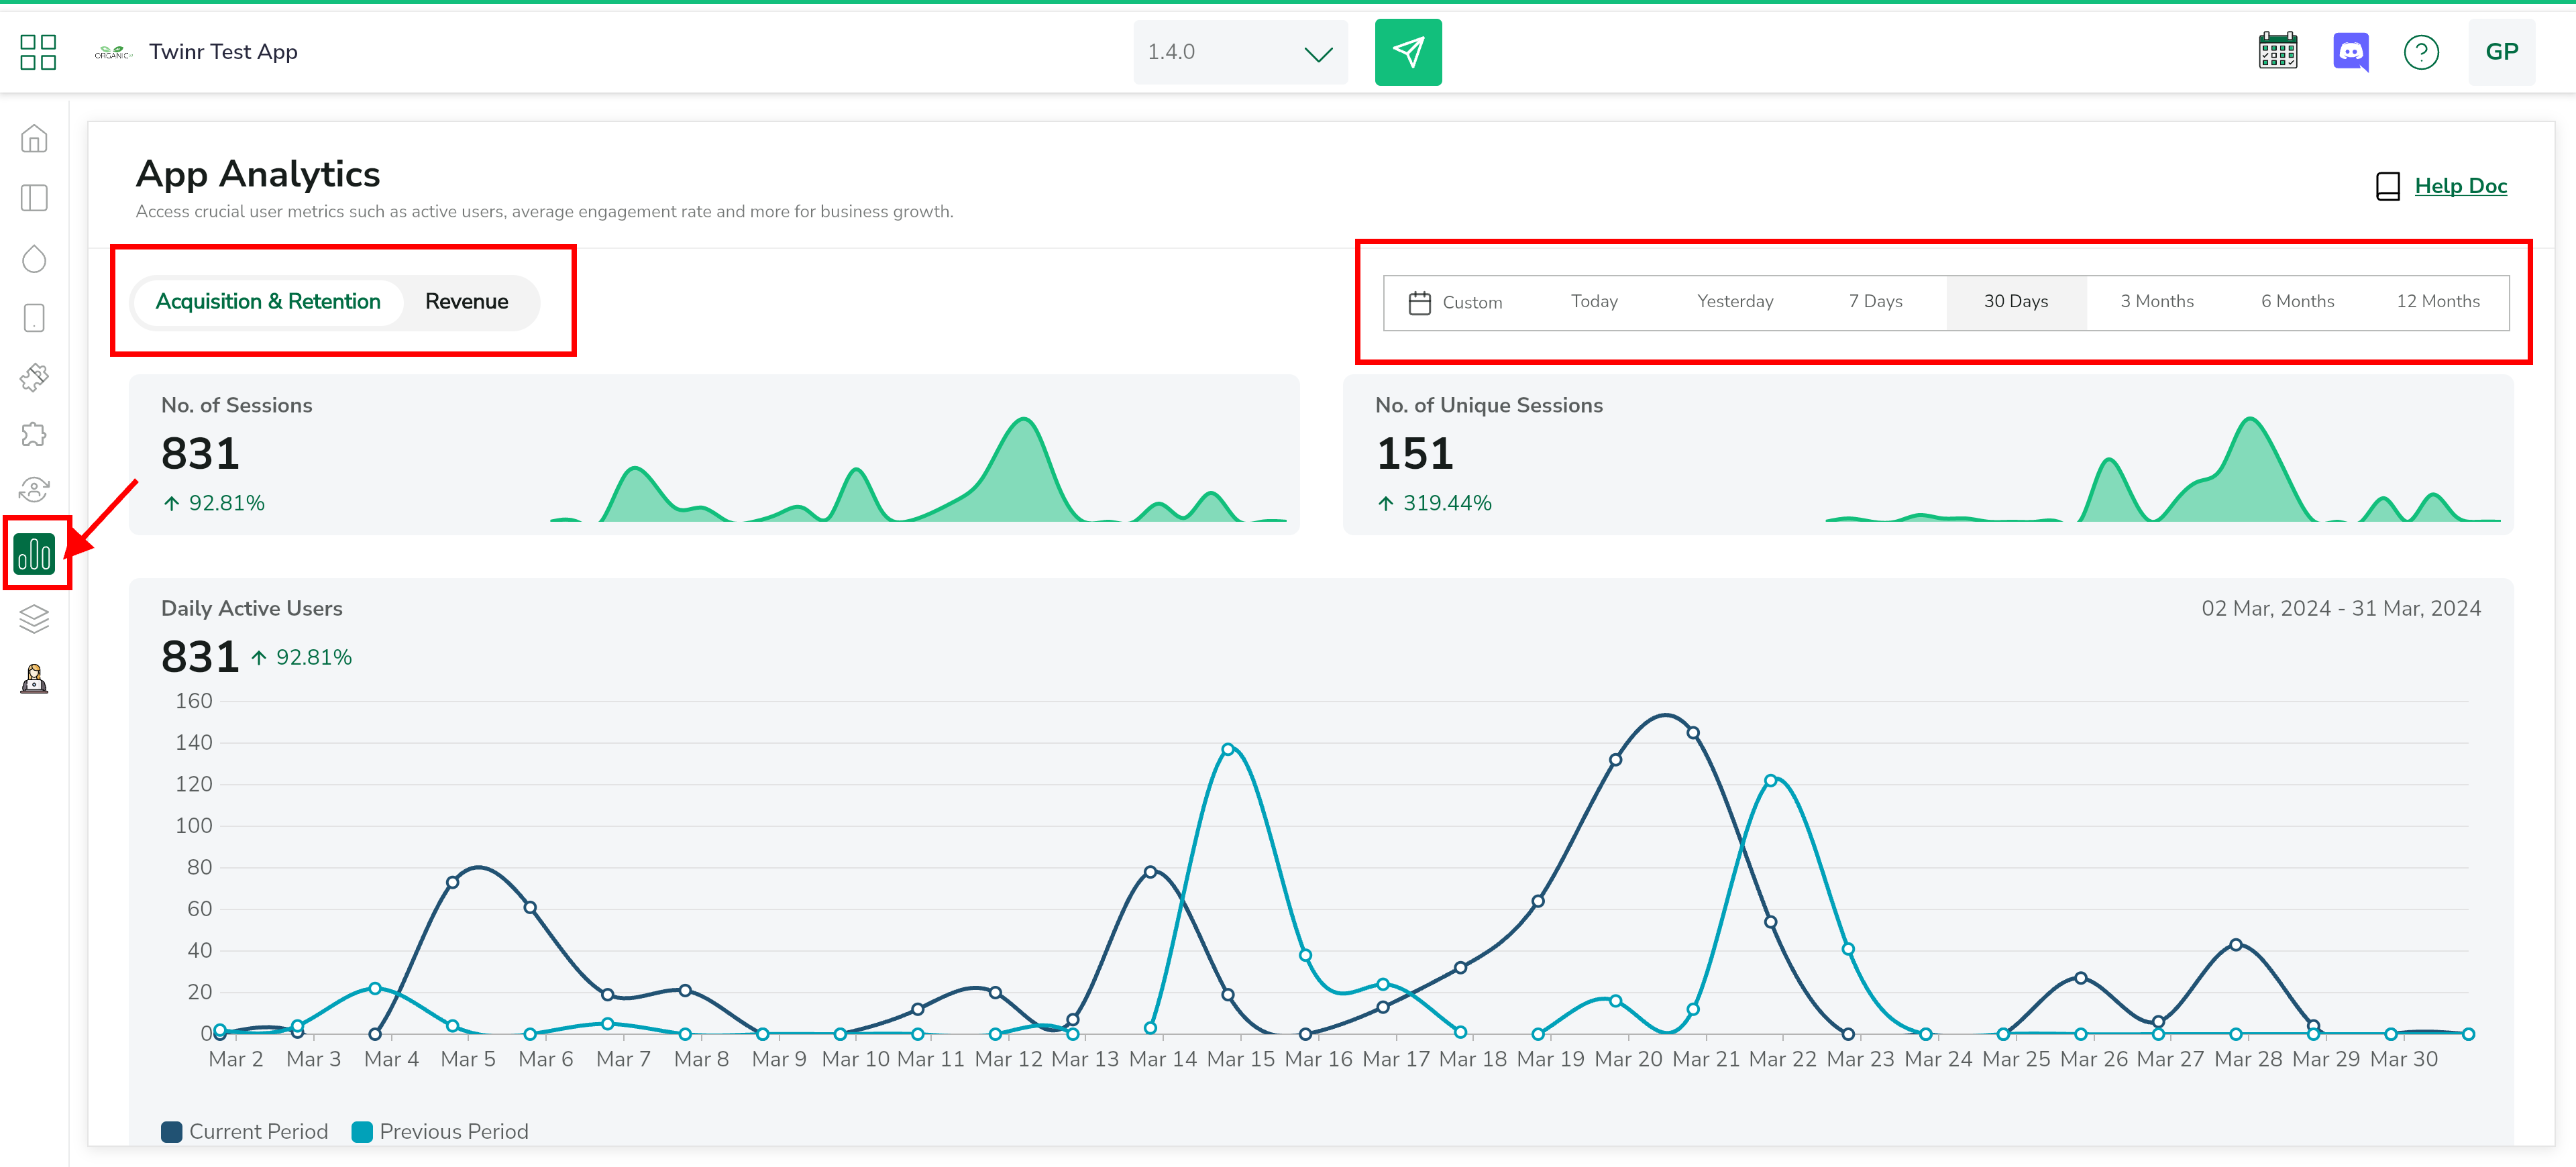Viewport: 2576px width, 1167px height.
Task: Click the bar chart analytics sidebar icon
Action: [35, 553]
